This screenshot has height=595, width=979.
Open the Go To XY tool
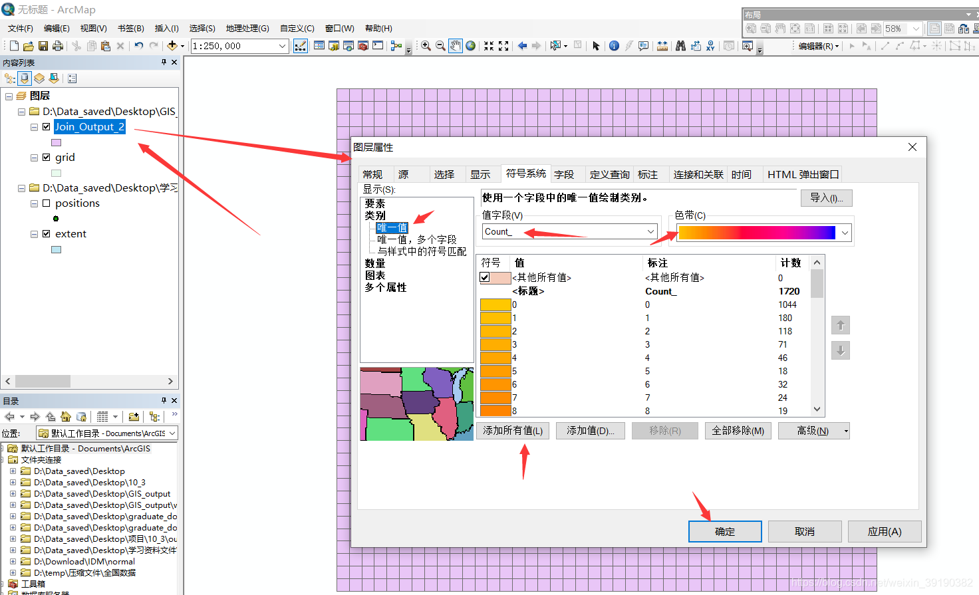pyautogui.click(x=710, y=46)
